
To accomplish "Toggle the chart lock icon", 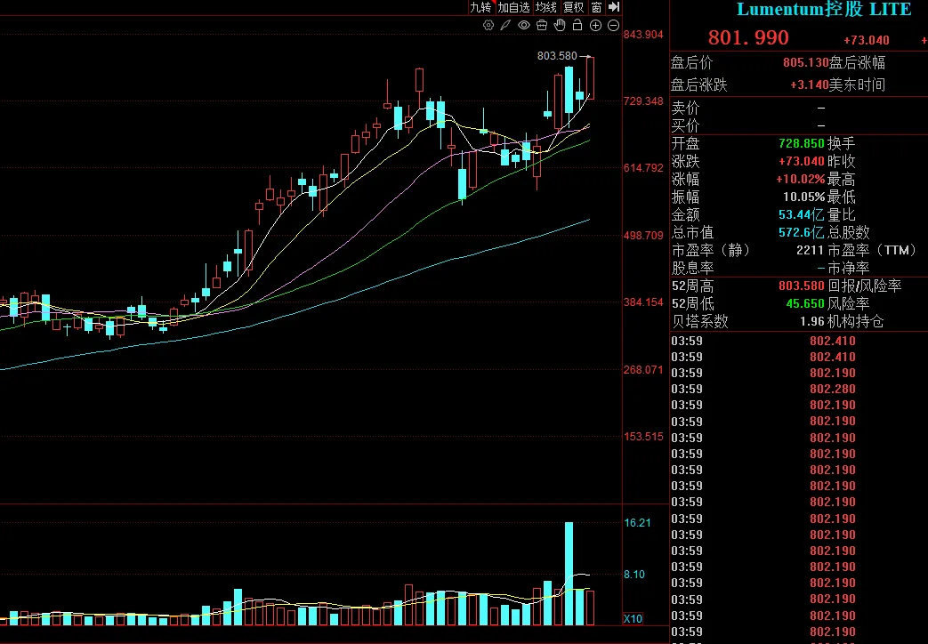I will click(x=577, y=26).
